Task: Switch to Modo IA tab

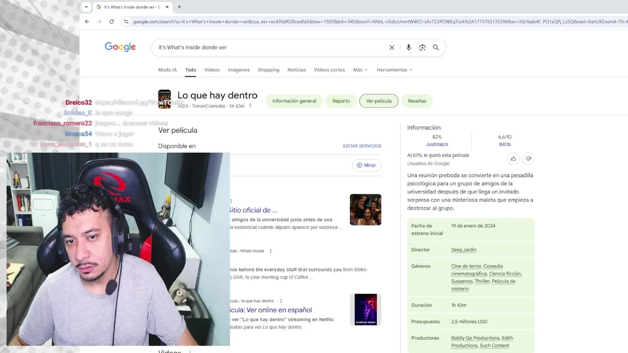Action: 167,70
